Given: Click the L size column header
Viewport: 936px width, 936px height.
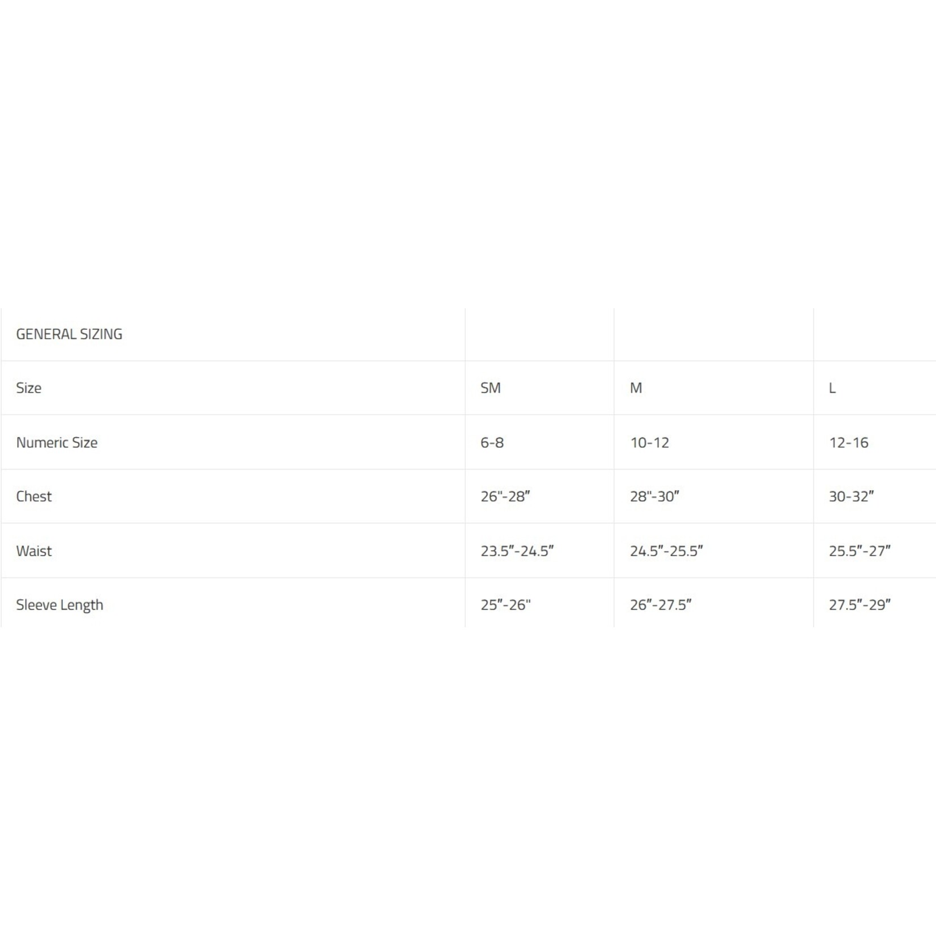Looking at the screenshot, I should point(832,388).
